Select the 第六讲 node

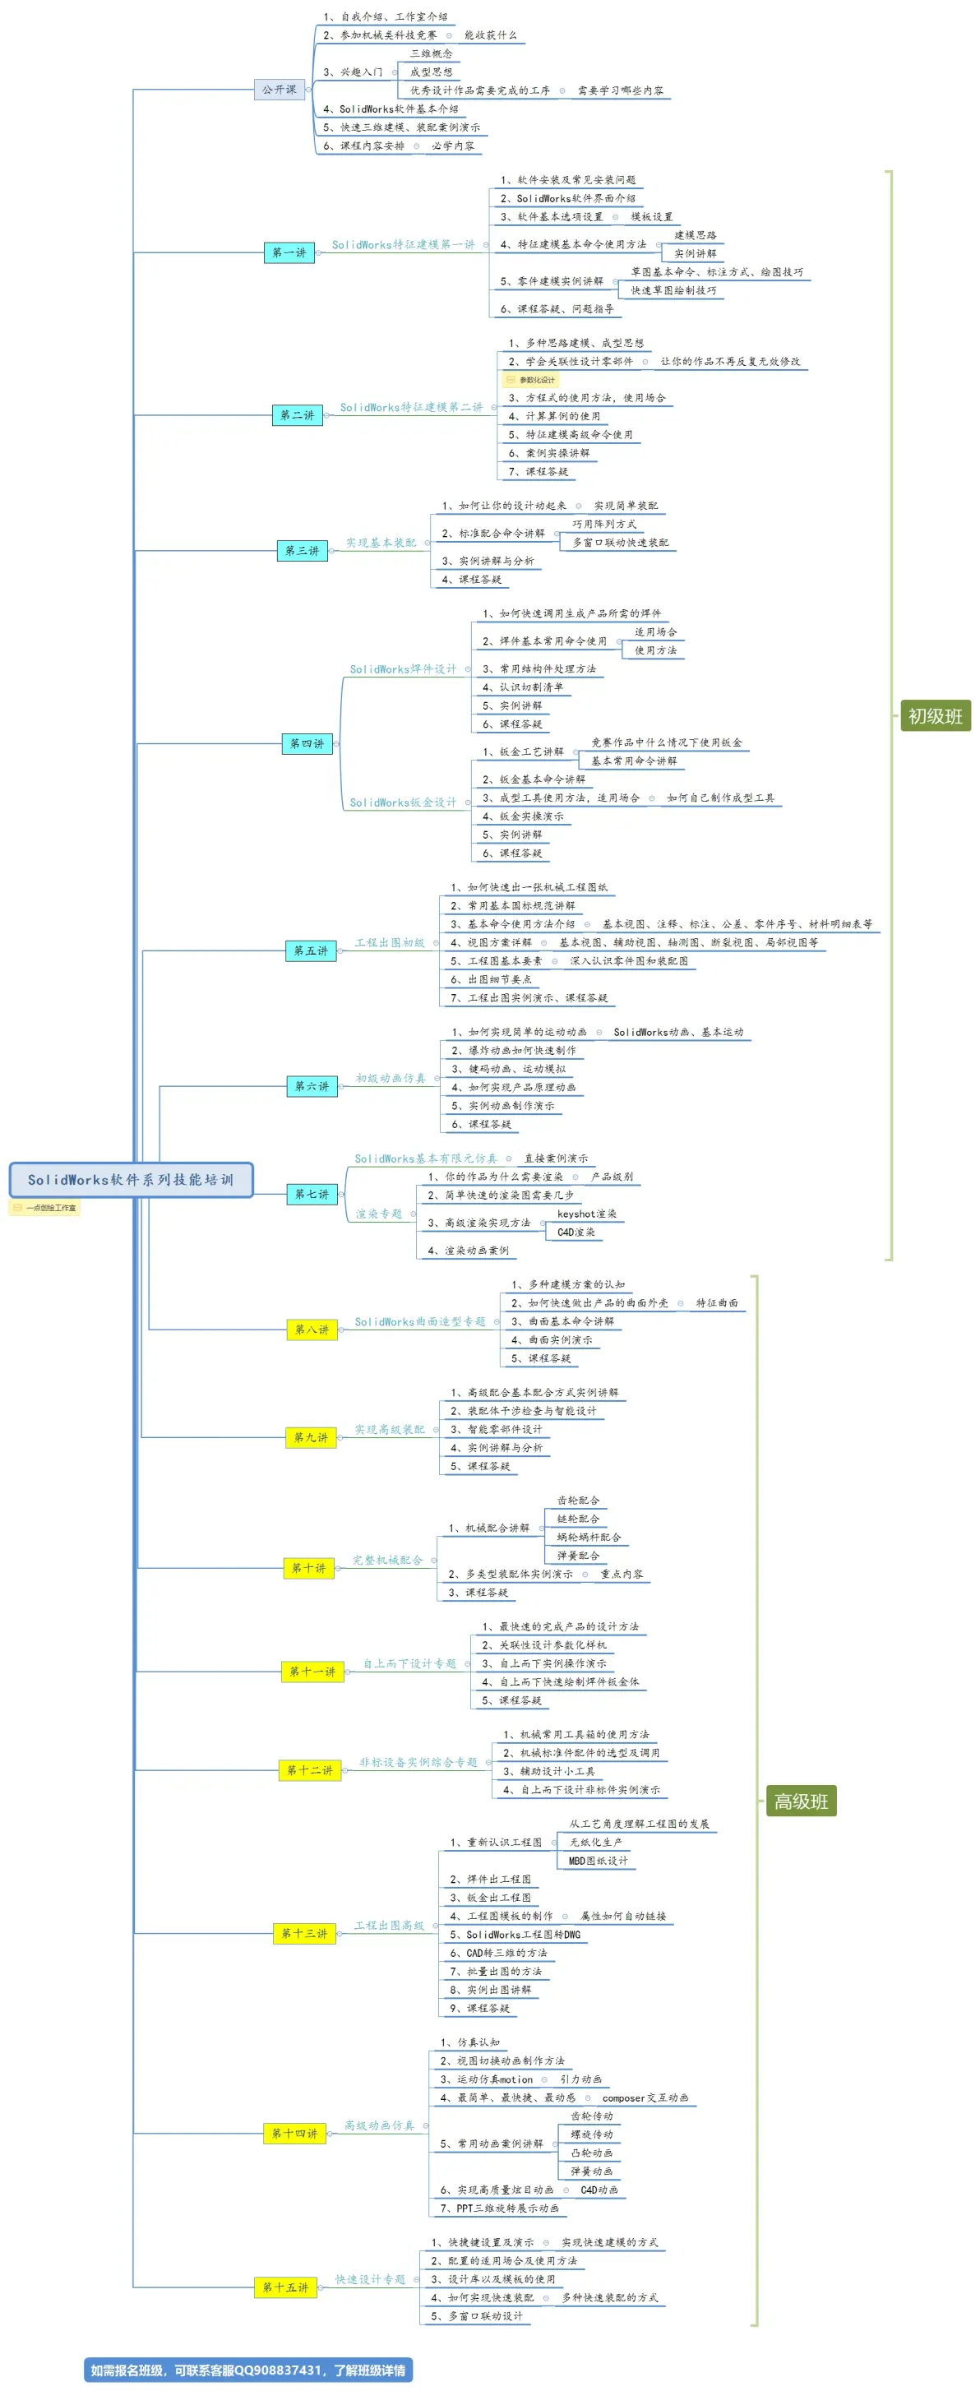click(312, 1086)
